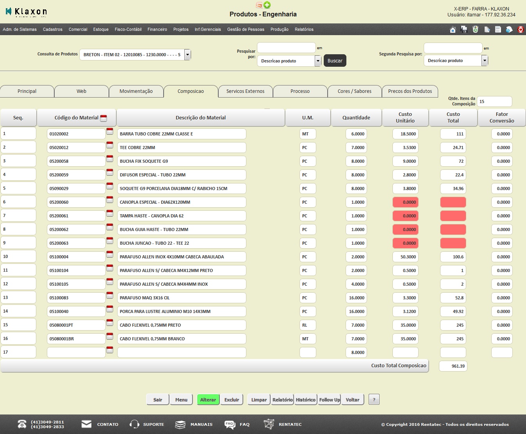Click the Excluir button
The image size is (526, 434).
point(232,400)
